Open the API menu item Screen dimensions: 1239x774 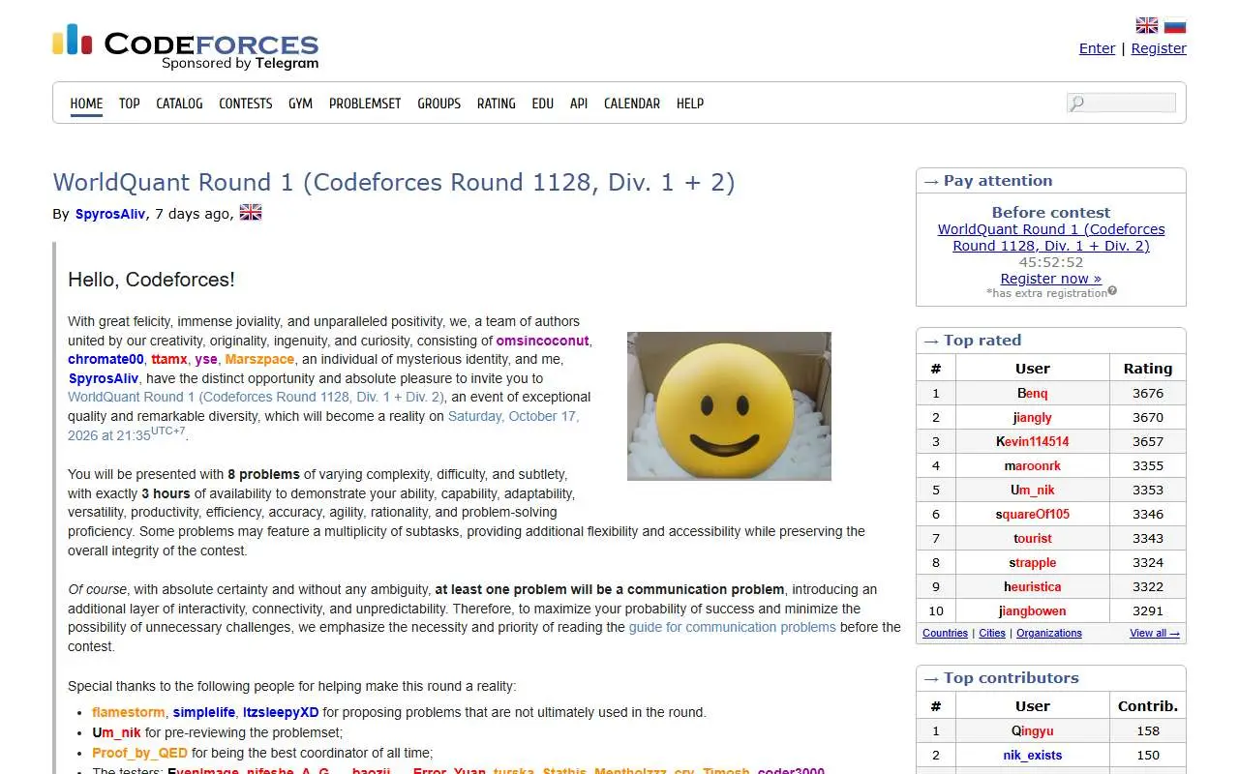[579, 104]
